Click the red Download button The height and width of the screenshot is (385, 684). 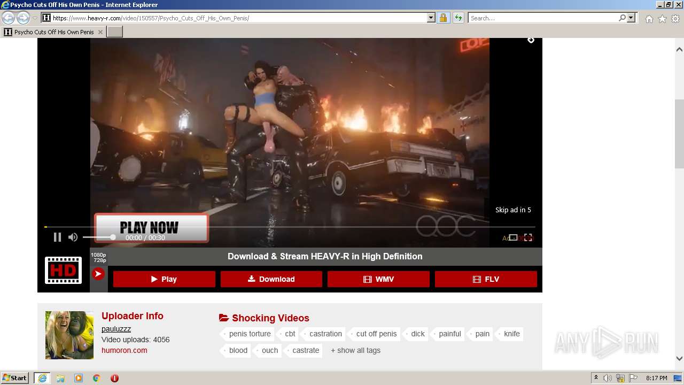point(271,279)
